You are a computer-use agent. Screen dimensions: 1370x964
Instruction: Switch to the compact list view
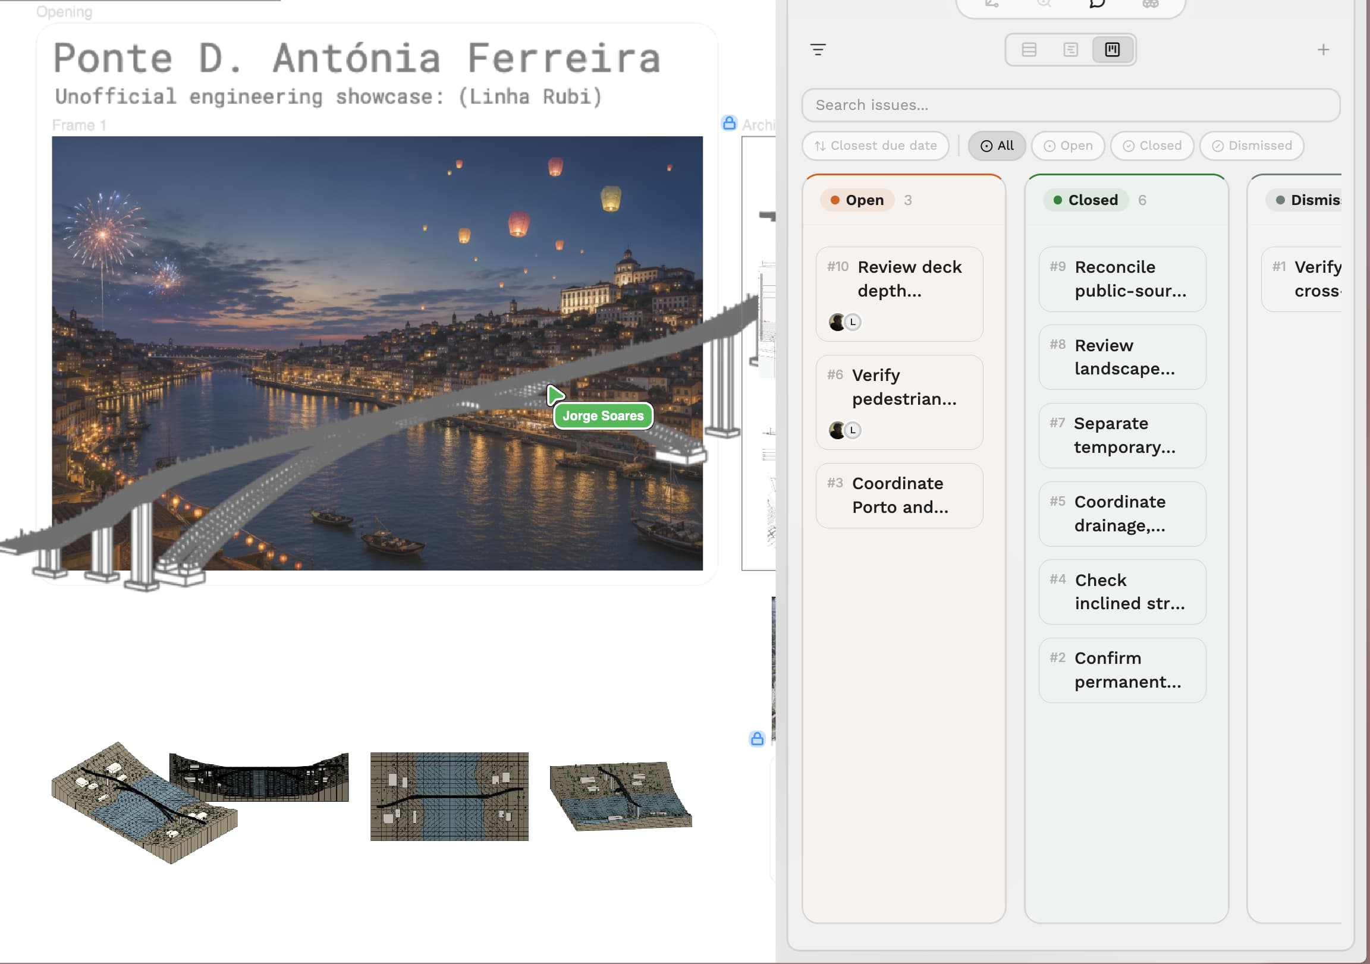coord(1029,49)
